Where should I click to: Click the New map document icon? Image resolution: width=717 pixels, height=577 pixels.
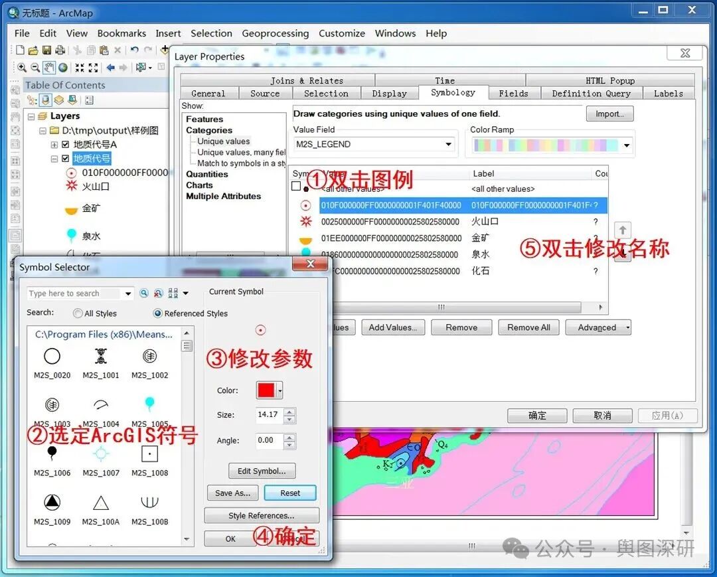20,50
